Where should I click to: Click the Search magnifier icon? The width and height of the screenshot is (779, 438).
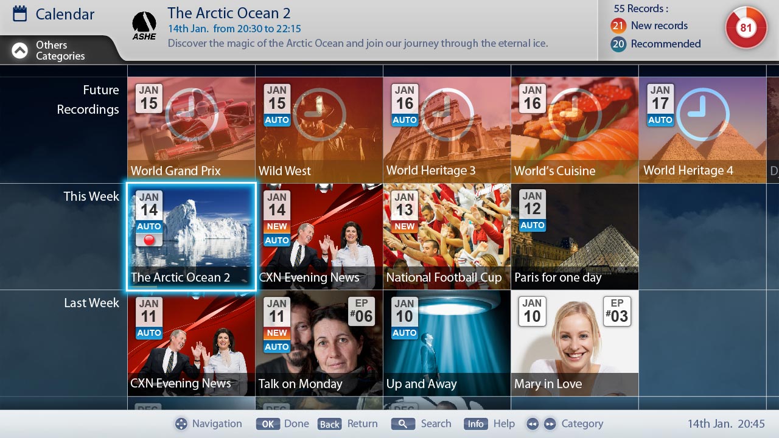(x=403, y=424)
